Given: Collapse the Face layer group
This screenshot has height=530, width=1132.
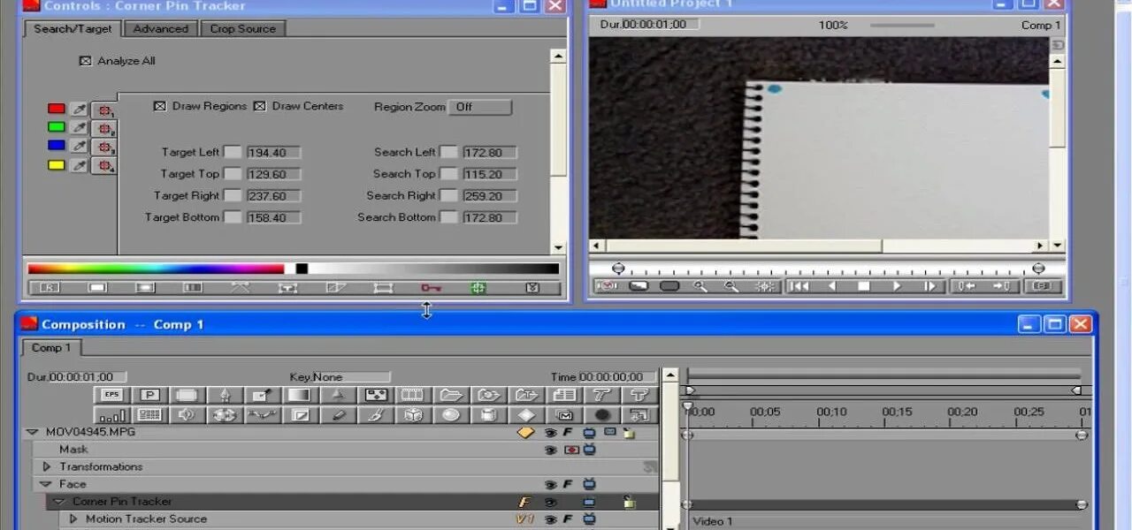Looking at the screenshot, I should (x=46, y=483).
